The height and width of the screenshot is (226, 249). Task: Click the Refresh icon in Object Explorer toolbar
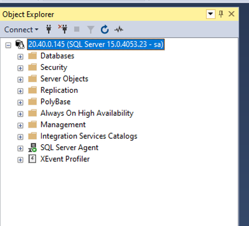click(105, 29)
